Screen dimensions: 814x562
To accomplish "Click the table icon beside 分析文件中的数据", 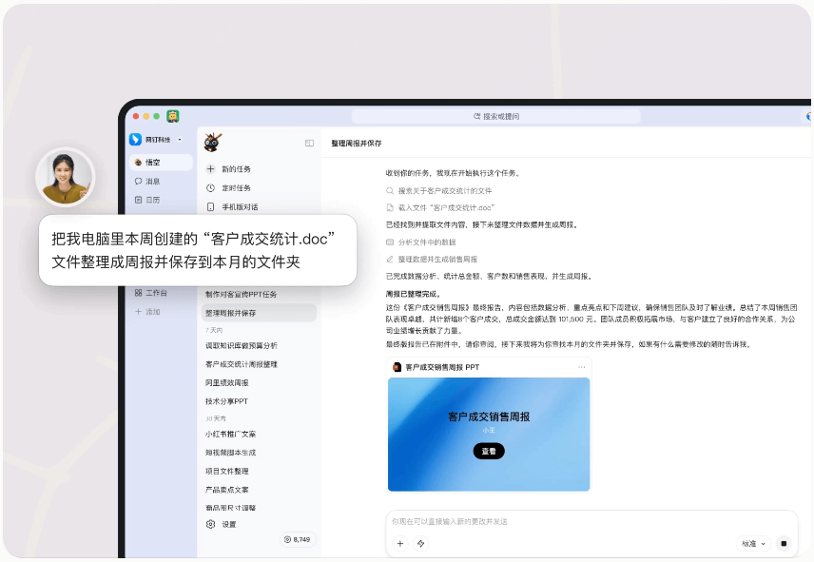I will coord(390,242).
